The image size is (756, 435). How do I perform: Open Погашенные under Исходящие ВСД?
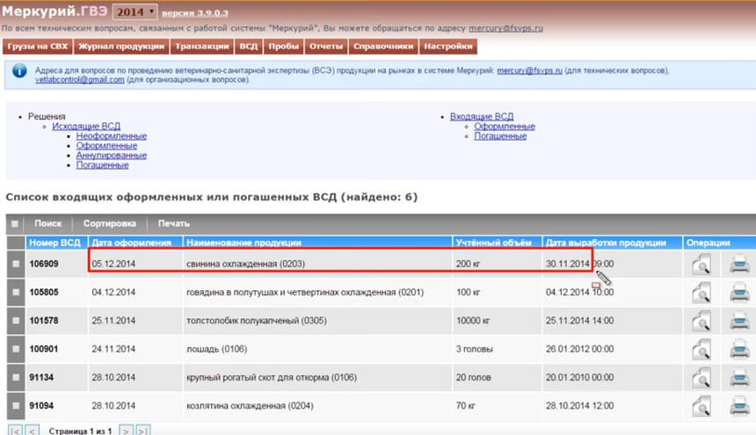pos(102,164)
